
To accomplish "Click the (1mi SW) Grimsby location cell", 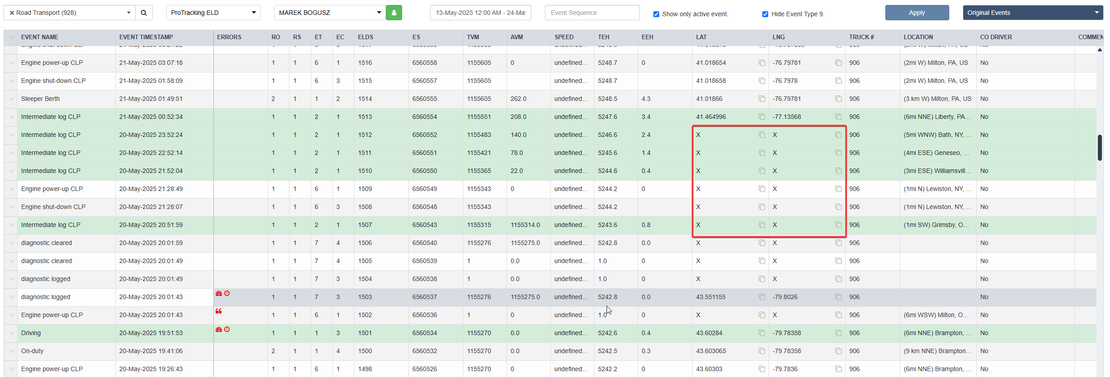I will pyautogui.click(x=938, y=225).
